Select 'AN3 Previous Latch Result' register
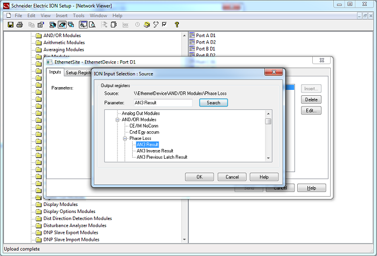The height and width of the screenshot is (256, 377). [162, 157]
